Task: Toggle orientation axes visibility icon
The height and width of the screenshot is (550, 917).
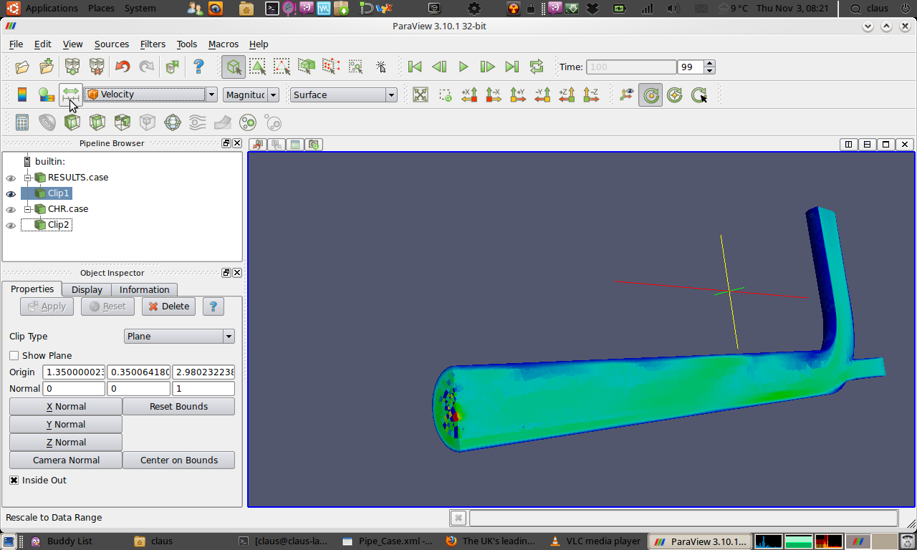Action: (x=627, y=95)
